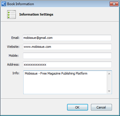Viewport: 120px width, 116px height.
Task: Click the Info scrollbar up arrow
Action: pos(109,74)
